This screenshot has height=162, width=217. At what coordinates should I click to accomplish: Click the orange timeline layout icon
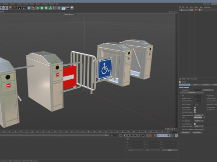pos(176,135)
